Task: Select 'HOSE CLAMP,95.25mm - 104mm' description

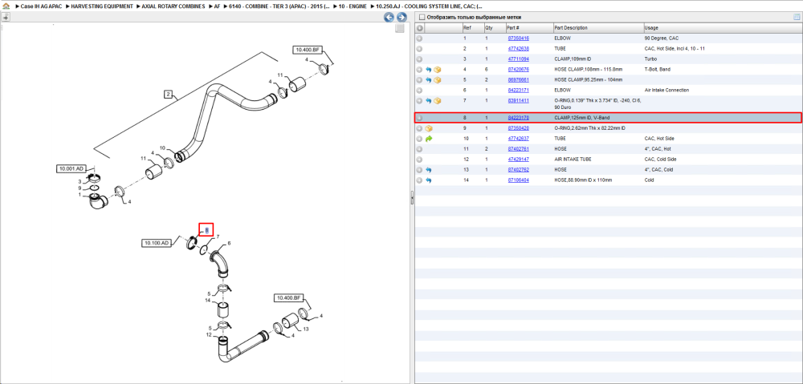Action: (x=589, y=79)
